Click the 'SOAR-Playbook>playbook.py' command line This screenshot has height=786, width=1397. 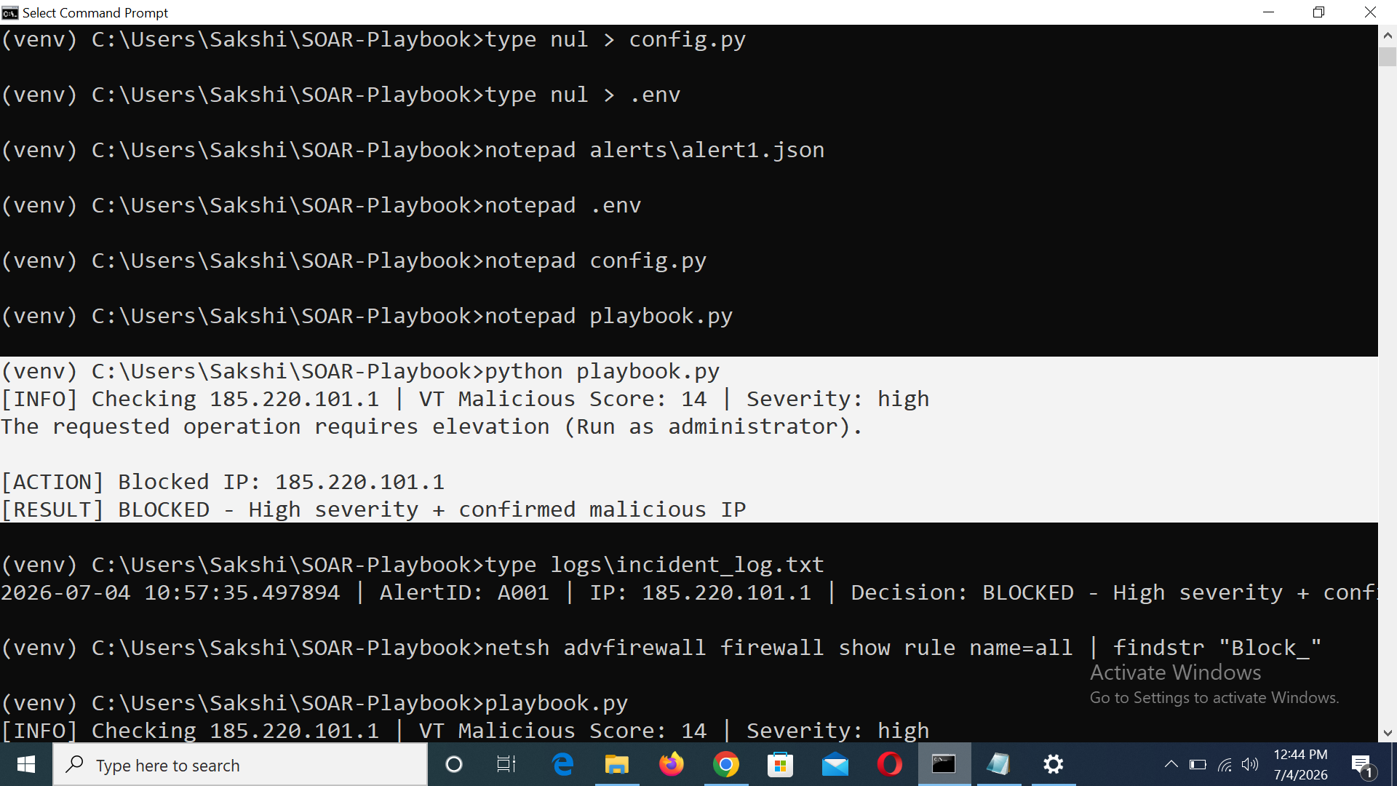coord(314,703)
